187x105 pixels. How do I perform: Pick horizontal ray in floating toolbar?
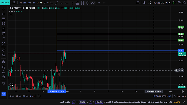(67, 3)
